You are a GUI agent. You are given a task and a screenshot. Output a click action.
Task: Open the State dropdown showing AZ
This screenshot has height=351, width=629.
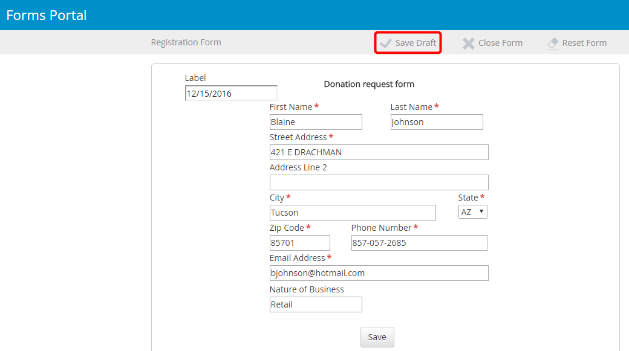click(x=472, y=212)
